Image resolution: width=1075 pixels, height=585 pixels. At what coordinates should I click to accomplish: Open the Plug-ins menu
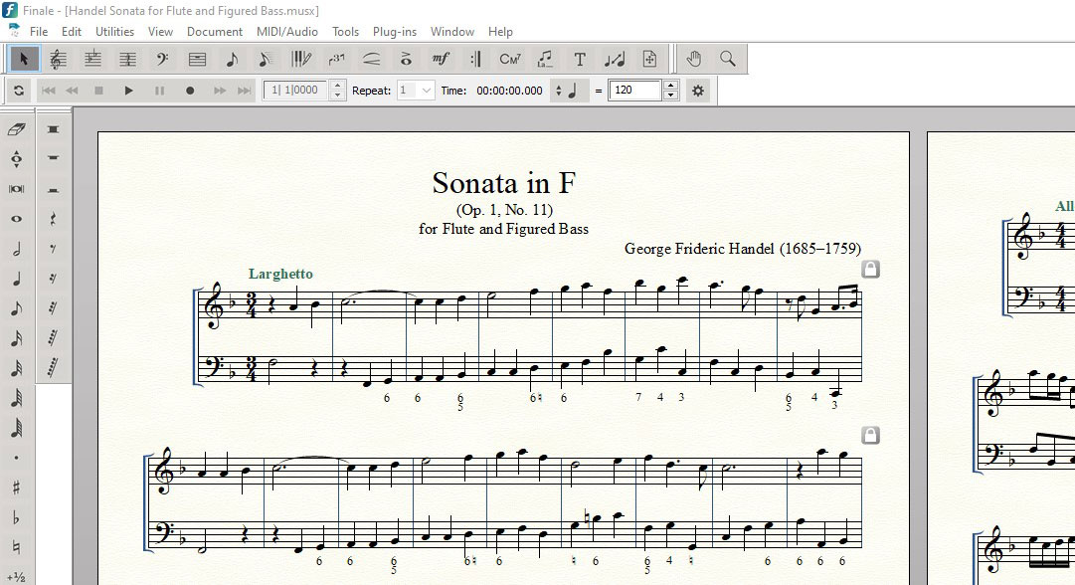pyautogui.click(x=395, y=32)
